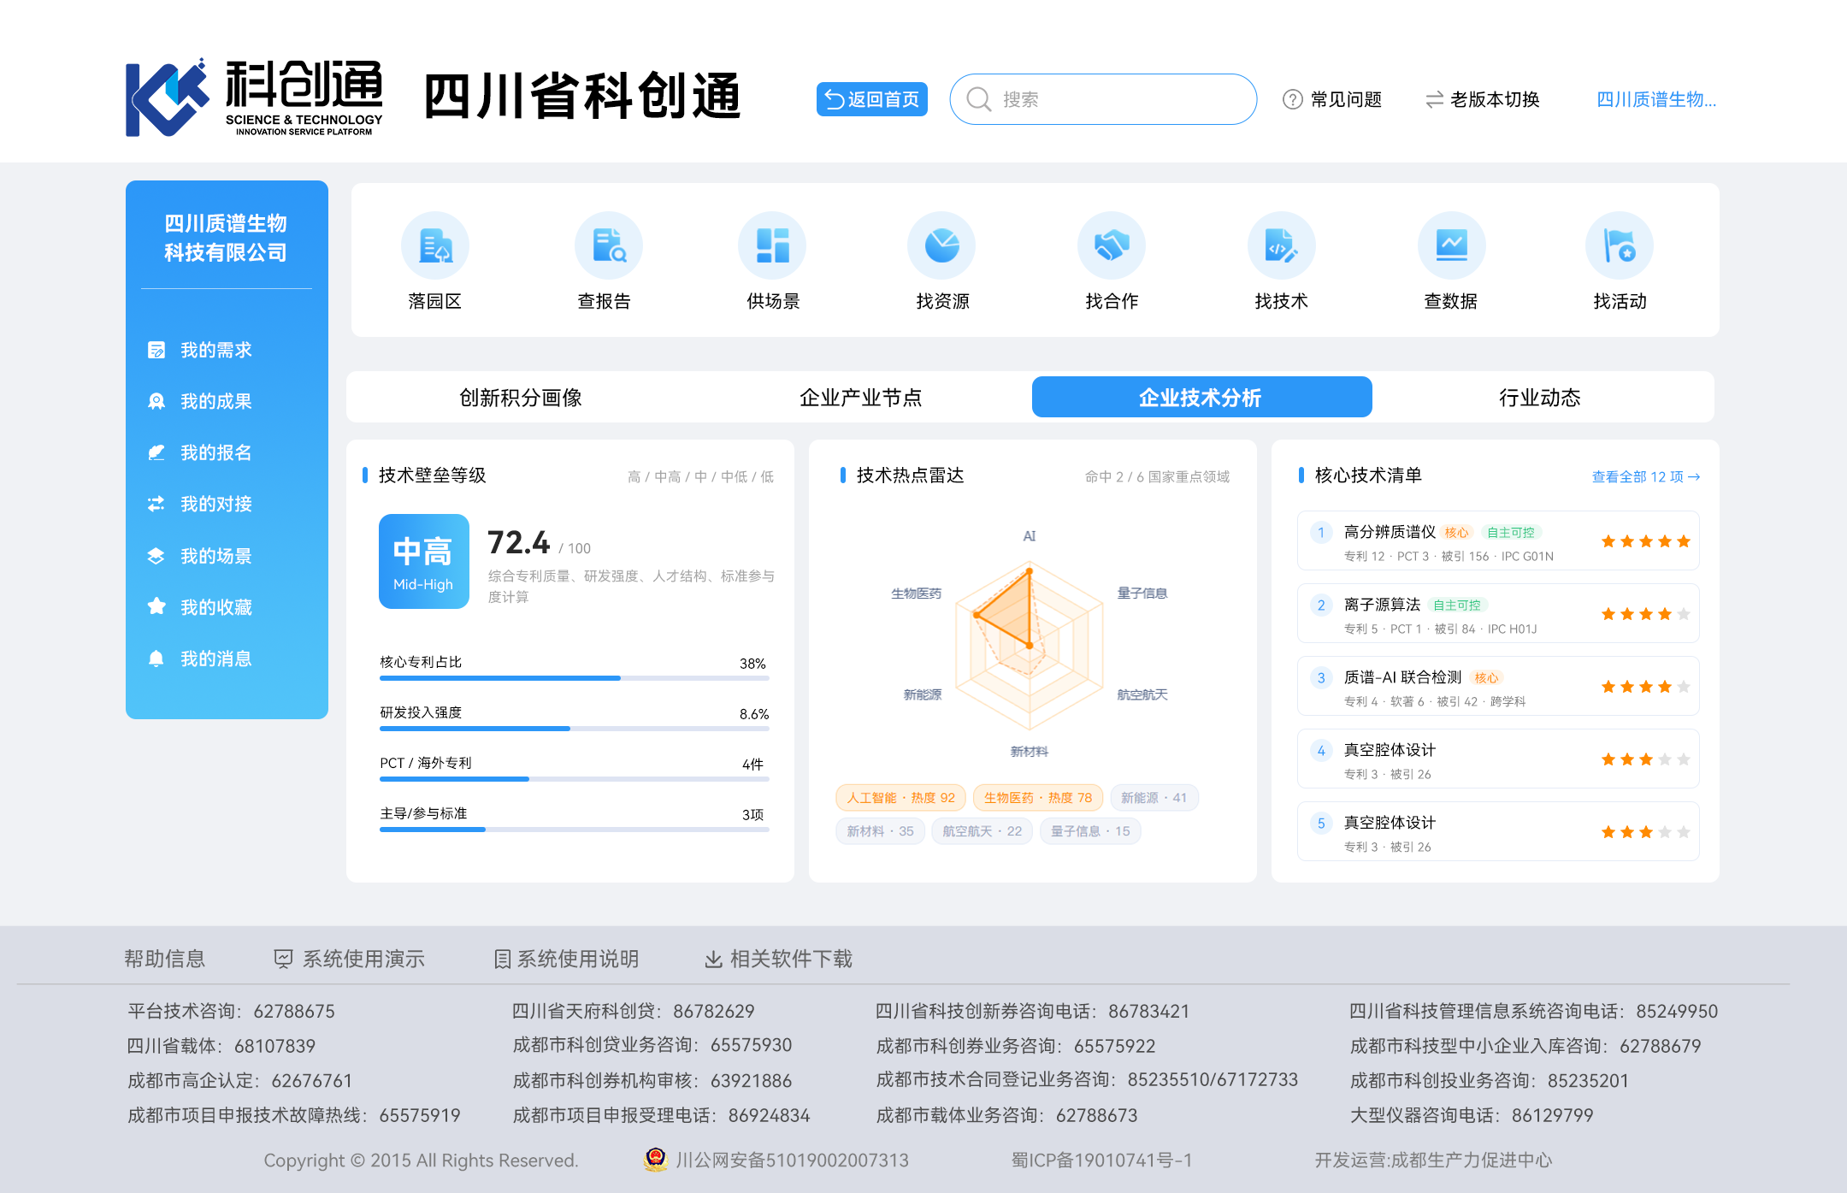Click the 生物医药 · 热度 78 tag

point(1038,798)
